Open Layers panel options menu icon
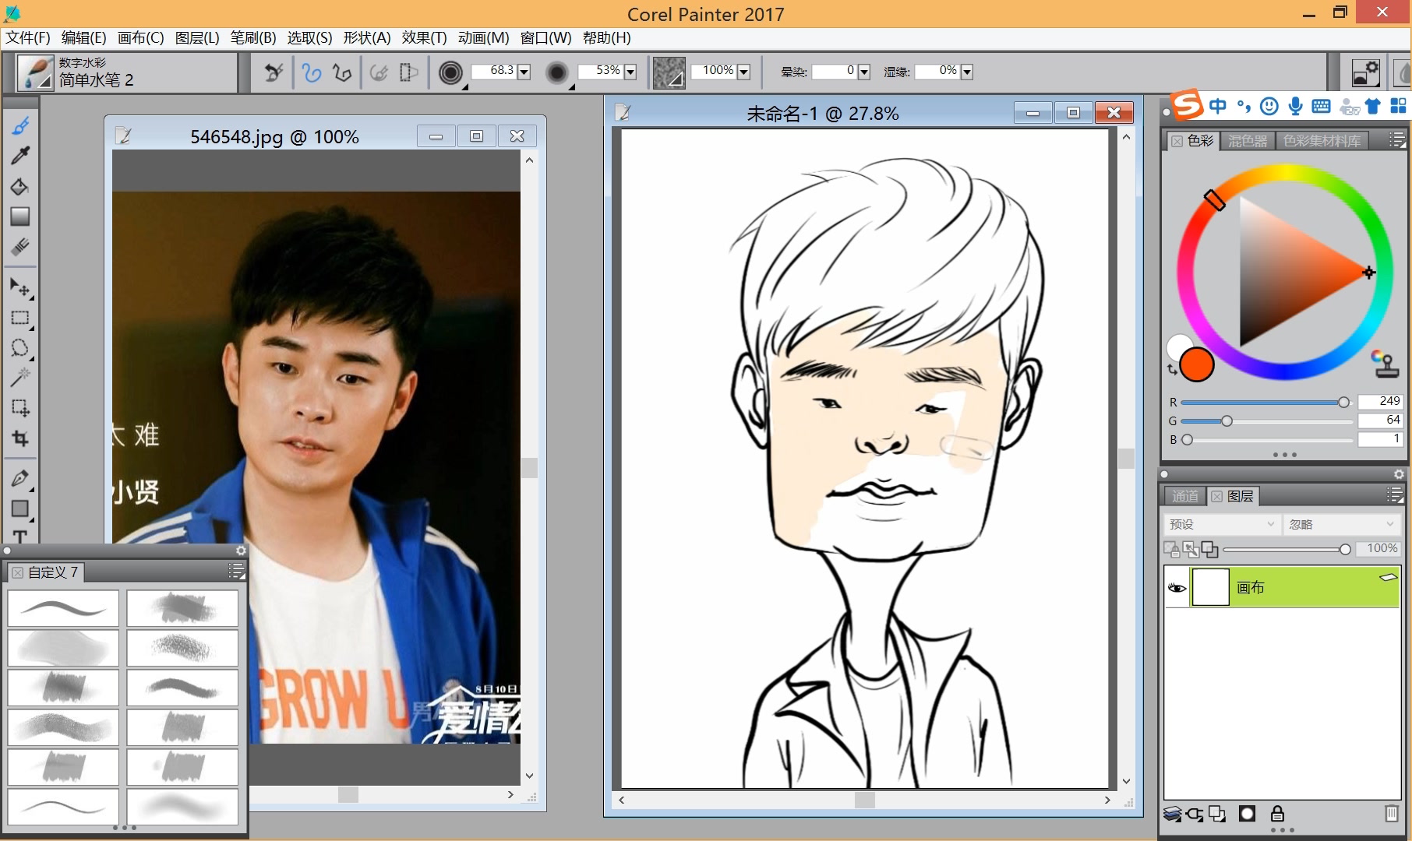This screenshot has width=1412, height=841. click(1395, 495)
